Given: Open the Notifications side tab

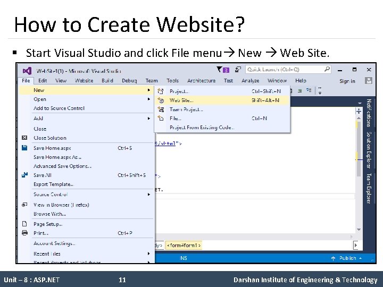Looking at the screenshot, I should point(369,113).
